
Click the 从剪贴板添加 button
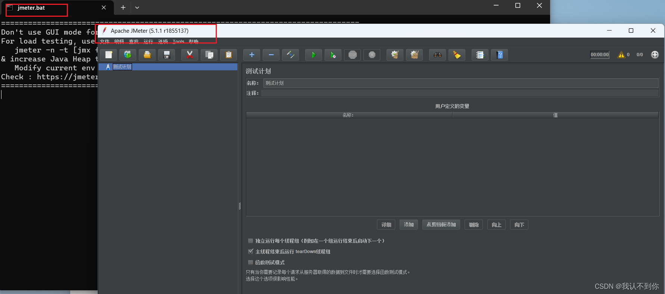(441, 225)
